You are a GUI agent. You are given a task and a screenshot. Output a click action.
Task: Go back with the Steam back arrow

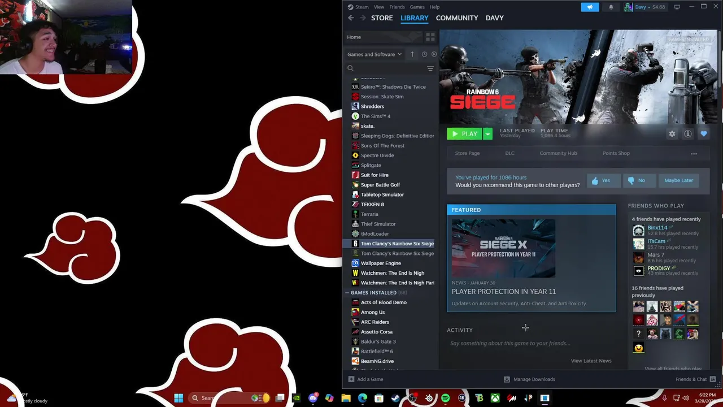(351, 18)
